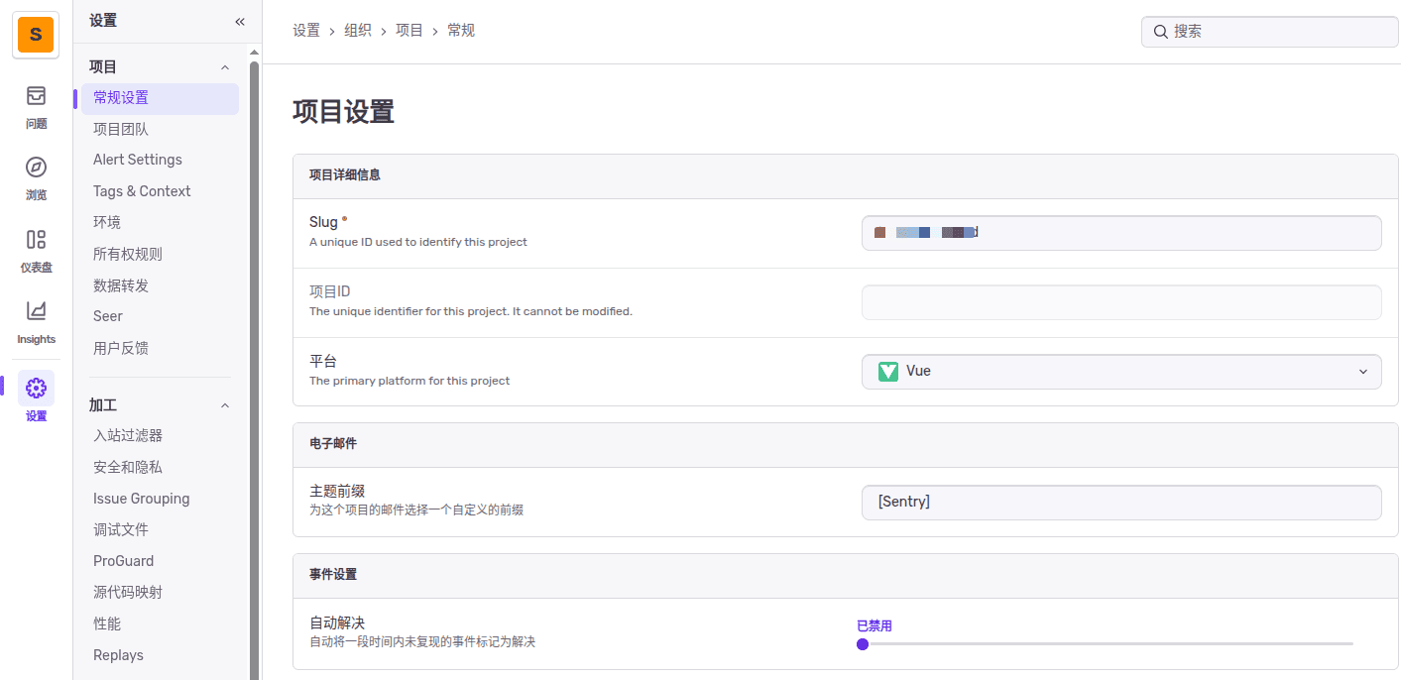The image size is (1401, 680).
Task: Click the 自动解决 slider handle
Action: [x=863, y=644]
